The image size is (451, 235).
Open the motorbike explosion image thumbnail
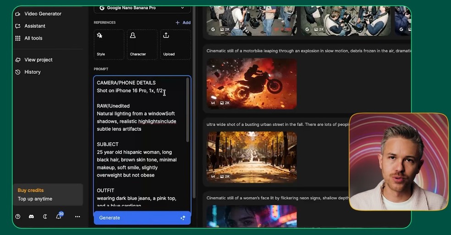252,84
